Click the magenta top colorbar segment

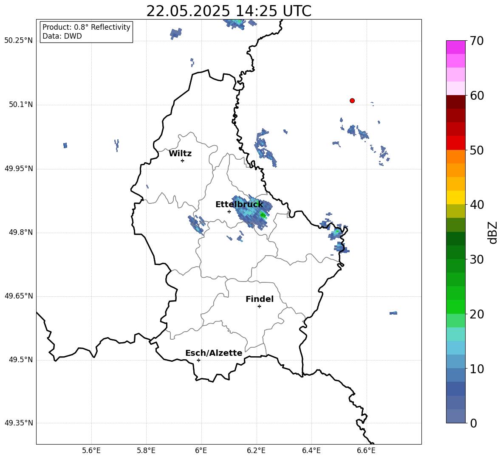pos(456,47)
